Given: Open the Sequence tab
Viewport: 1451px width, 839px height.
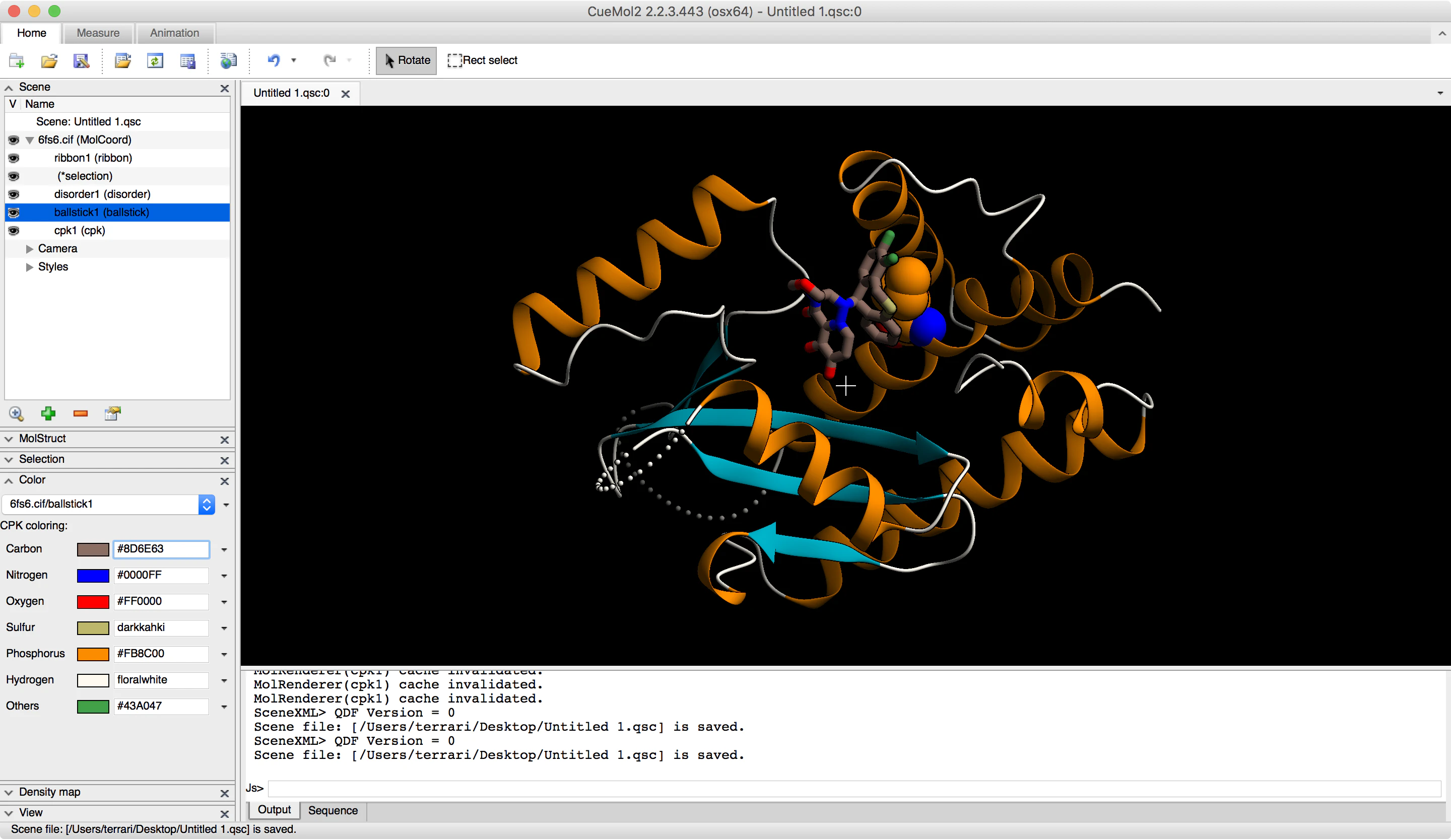Looking at the screenshot, I should click(333, 810).
